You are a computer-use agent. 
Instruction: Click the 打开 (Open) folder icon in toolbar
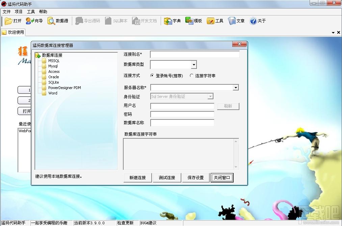point(9,21)
